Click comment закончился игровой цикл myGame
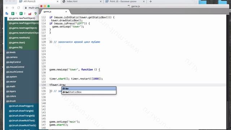The image size is (231, 130). pyautogui.click(x=77, y=42)
